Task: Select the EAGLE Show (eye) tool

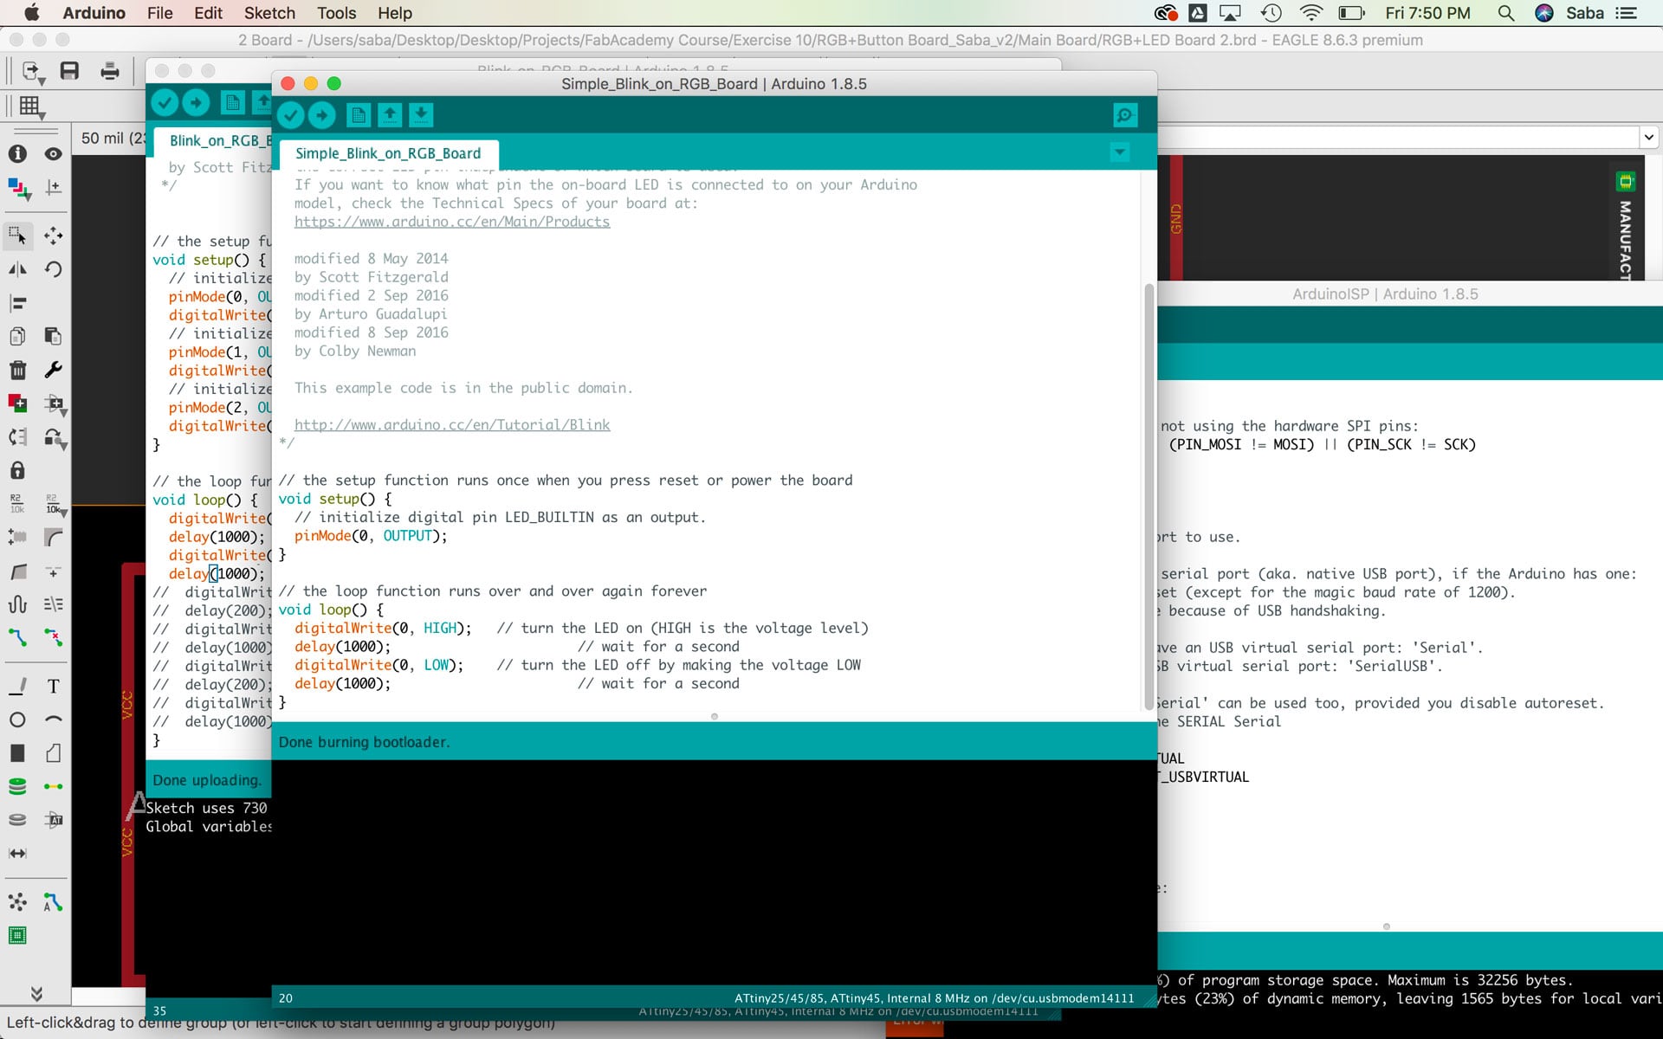Action: (53, 154)
